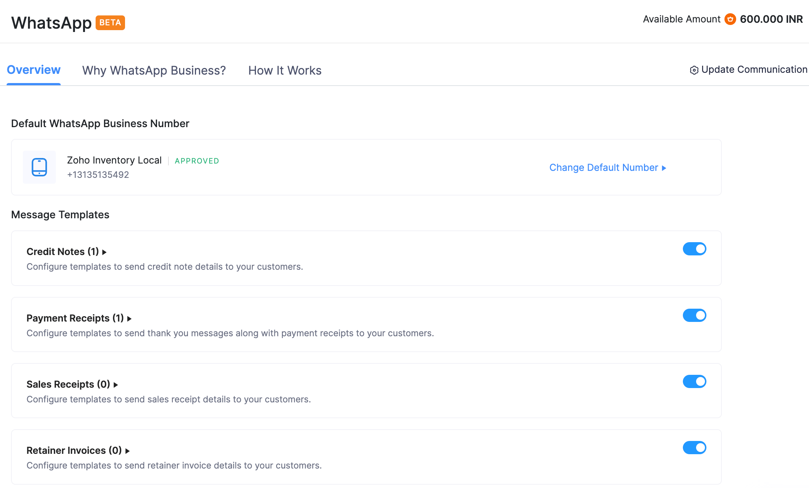Click the arrow icon beside Credit Notes

point(104,252)
